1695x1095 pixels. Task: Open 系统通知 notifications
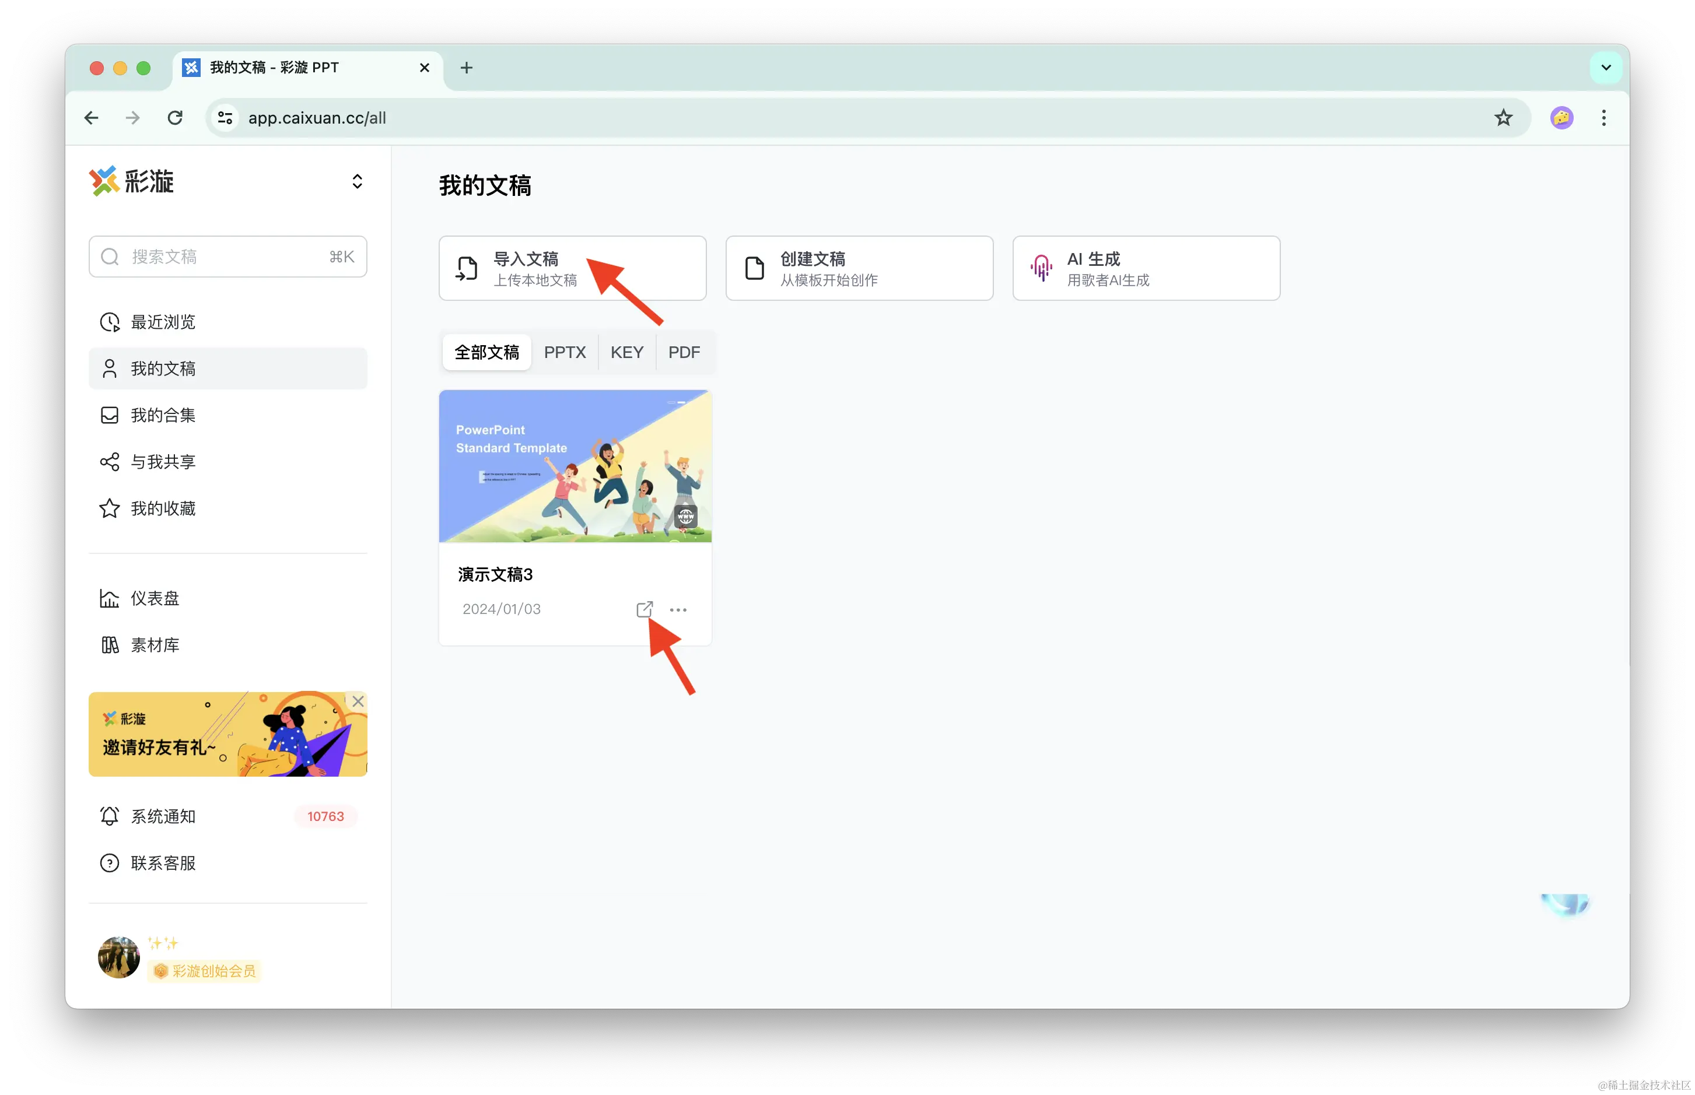pos(162,816)
